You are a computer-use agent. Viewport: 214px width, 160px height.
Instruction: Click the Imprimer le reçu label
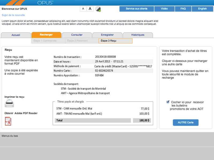point(14,97)
